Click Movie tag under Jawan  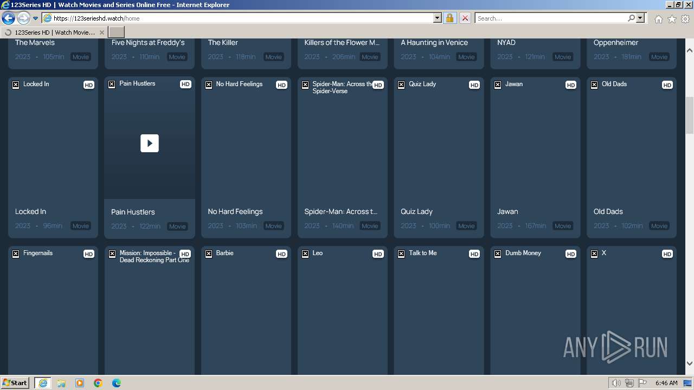tap(563, 226)
